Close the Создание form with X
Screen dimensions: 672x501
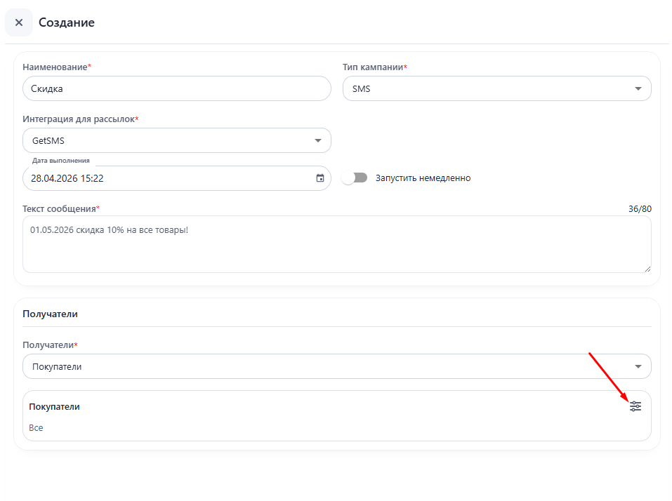(x=19, y=22)
